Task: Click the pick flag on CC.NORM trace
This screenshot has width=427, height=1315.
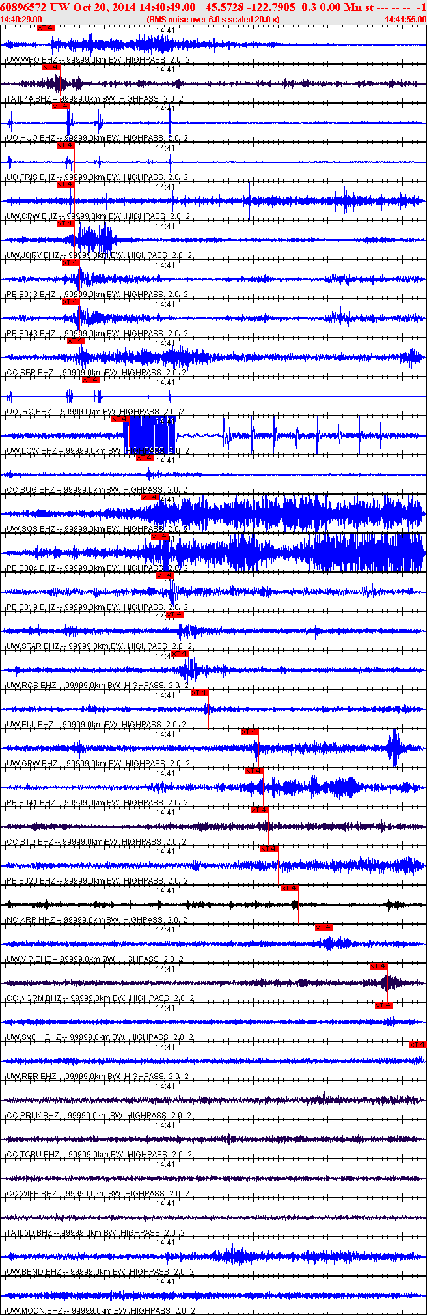Action: pos(379,966)
